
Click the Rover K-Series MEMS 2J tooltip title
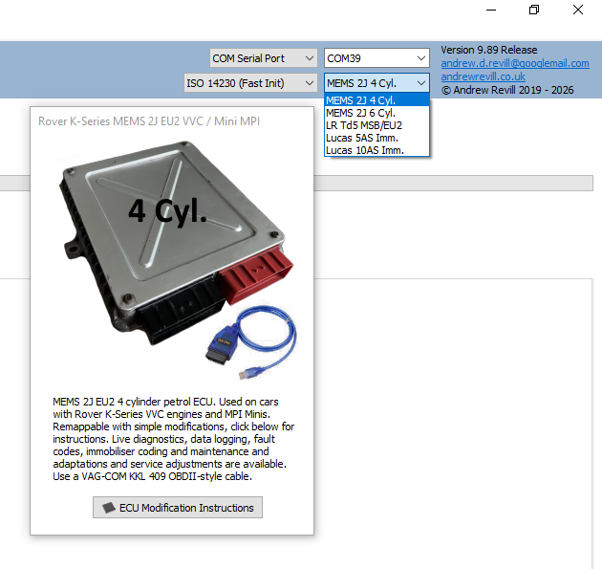pos(149,121)
